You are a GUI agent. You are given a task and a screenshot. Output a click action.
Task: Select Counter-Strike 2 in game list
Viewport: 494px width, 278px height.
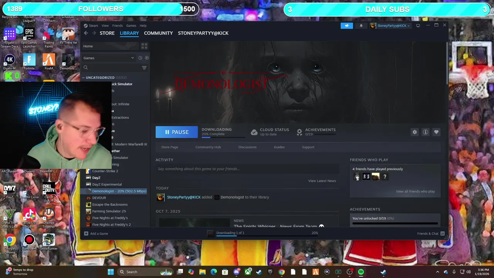pos(105,171)
